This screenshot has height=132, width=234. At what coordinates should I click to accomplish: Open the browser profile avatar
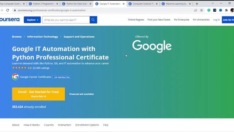pyautogui.click(x=232, y=10)
